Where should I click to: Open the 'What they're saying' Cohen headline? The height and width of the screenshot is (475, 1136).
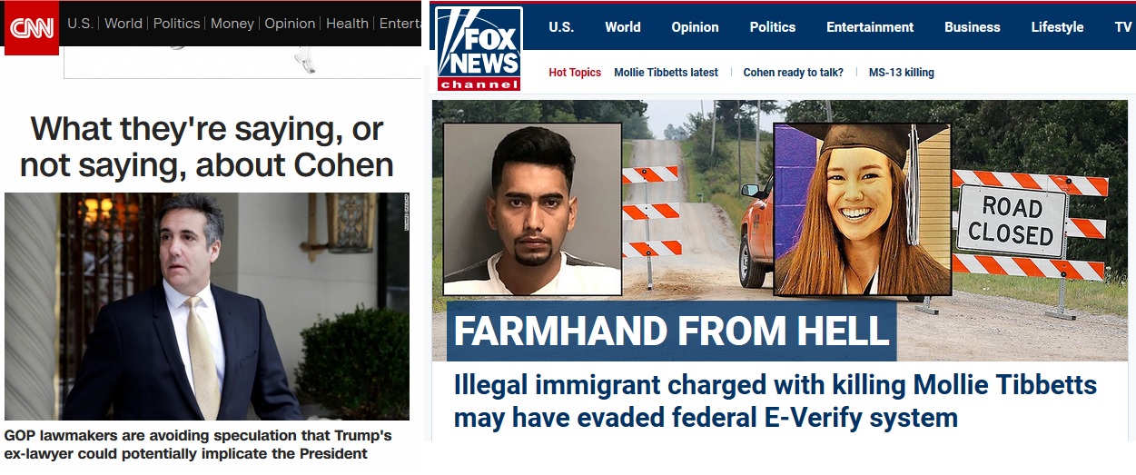[x=207, y=146]
